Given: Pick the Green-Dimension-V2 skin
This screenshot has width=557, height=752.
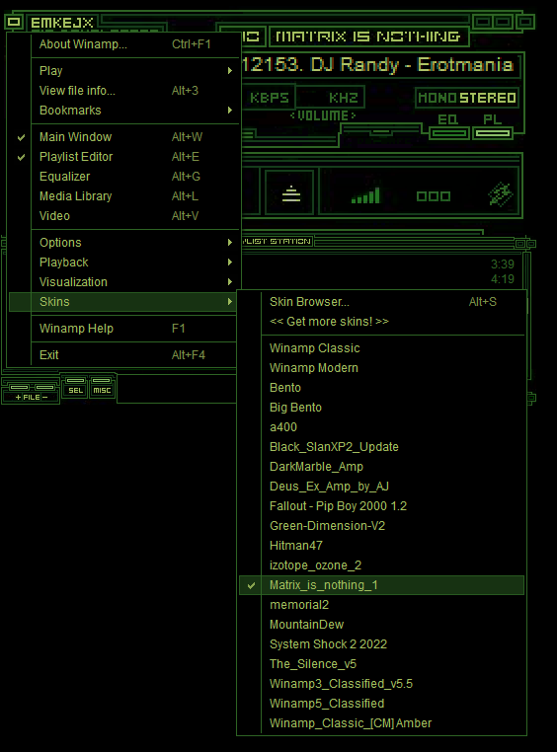Looking at the screenshot, I should click(x=381, y=526).
